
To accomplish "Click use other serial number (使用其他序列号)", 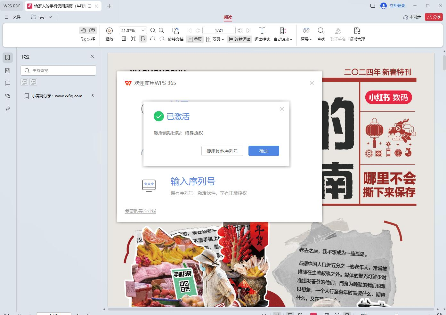I will pyautogui.click(x=222, y=151).
